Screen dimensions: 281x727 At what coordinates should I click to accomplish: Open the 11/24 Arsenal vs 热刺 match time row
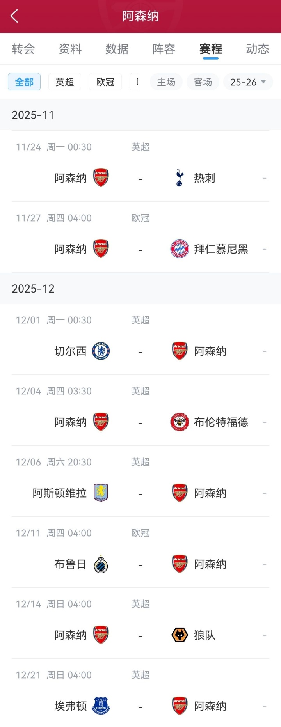coord(54,147)
